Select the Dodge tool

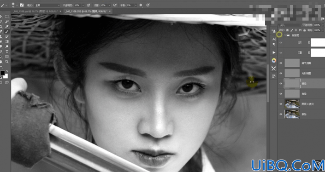point(7,46)
